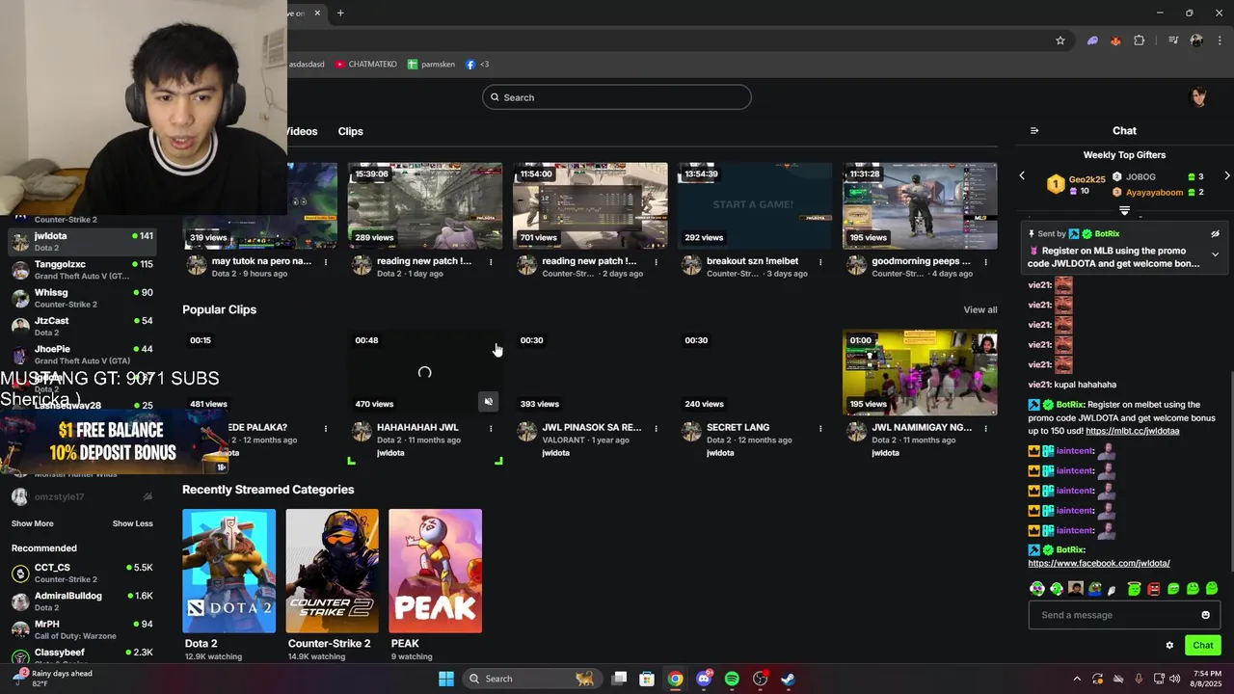This screenshot has height=694, width=1234.
Task: Click the Windows taskbar search box
Action: 530,679
